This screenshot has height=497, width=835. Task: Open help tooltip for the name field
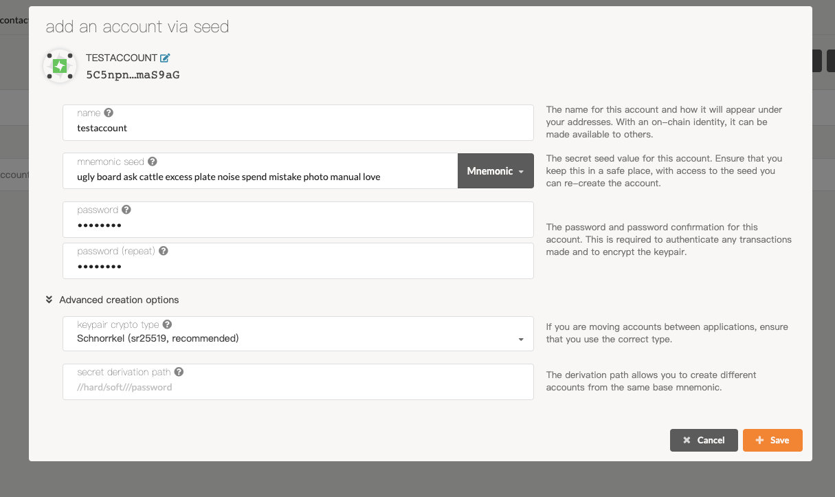click(109, 113)
